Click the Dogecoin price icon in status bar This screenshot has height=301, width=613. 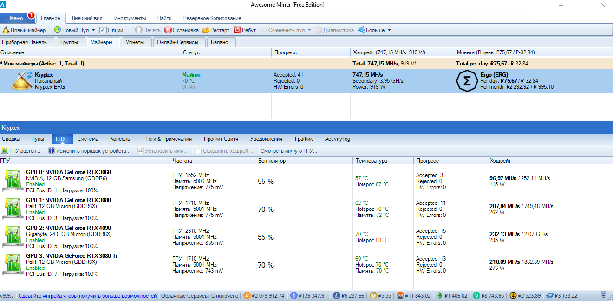point(373,295)
